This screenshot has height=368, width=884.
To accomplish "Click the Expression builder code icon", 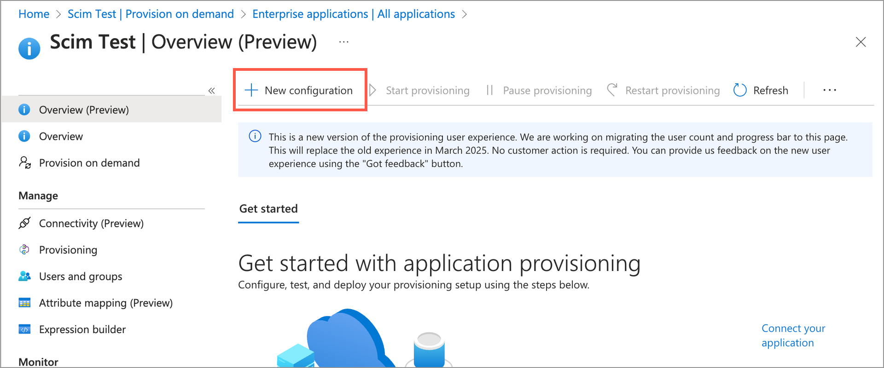I will click(24, 329).
